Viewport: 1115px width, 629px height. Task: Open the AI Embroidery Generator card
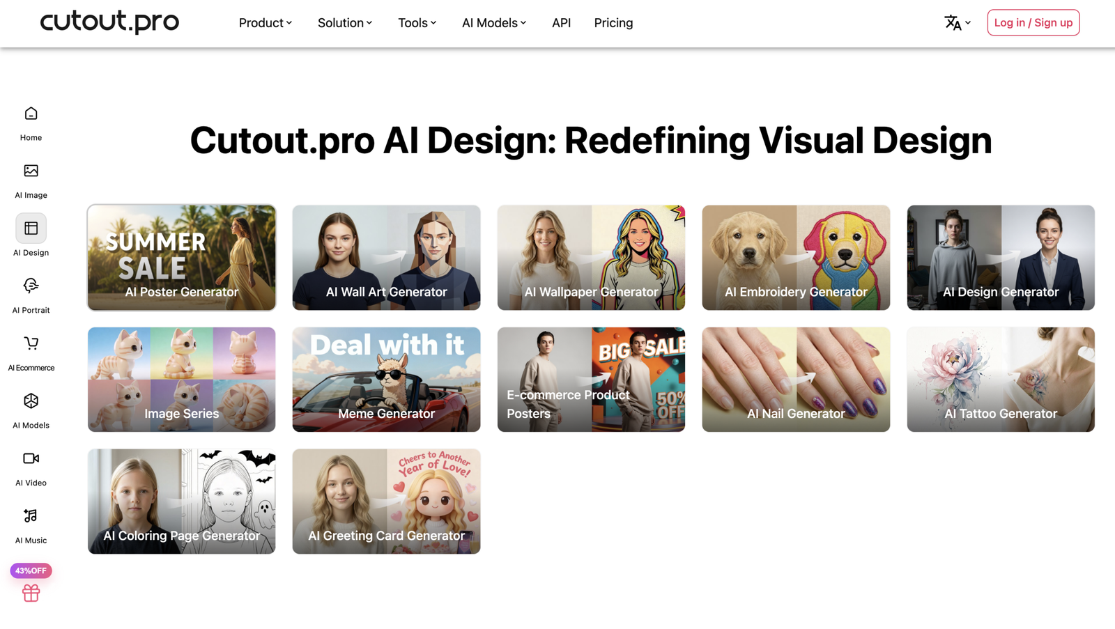point(796,258)
